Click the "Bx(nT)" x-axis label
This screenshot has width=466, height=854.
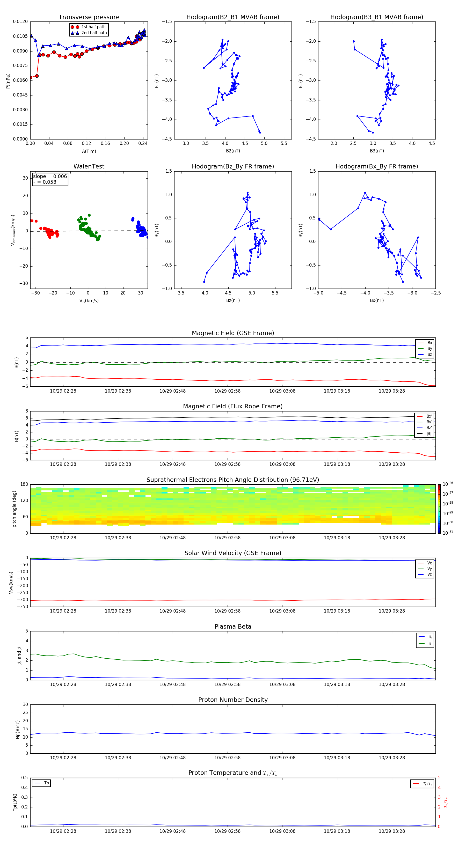[x=377, y=300]
